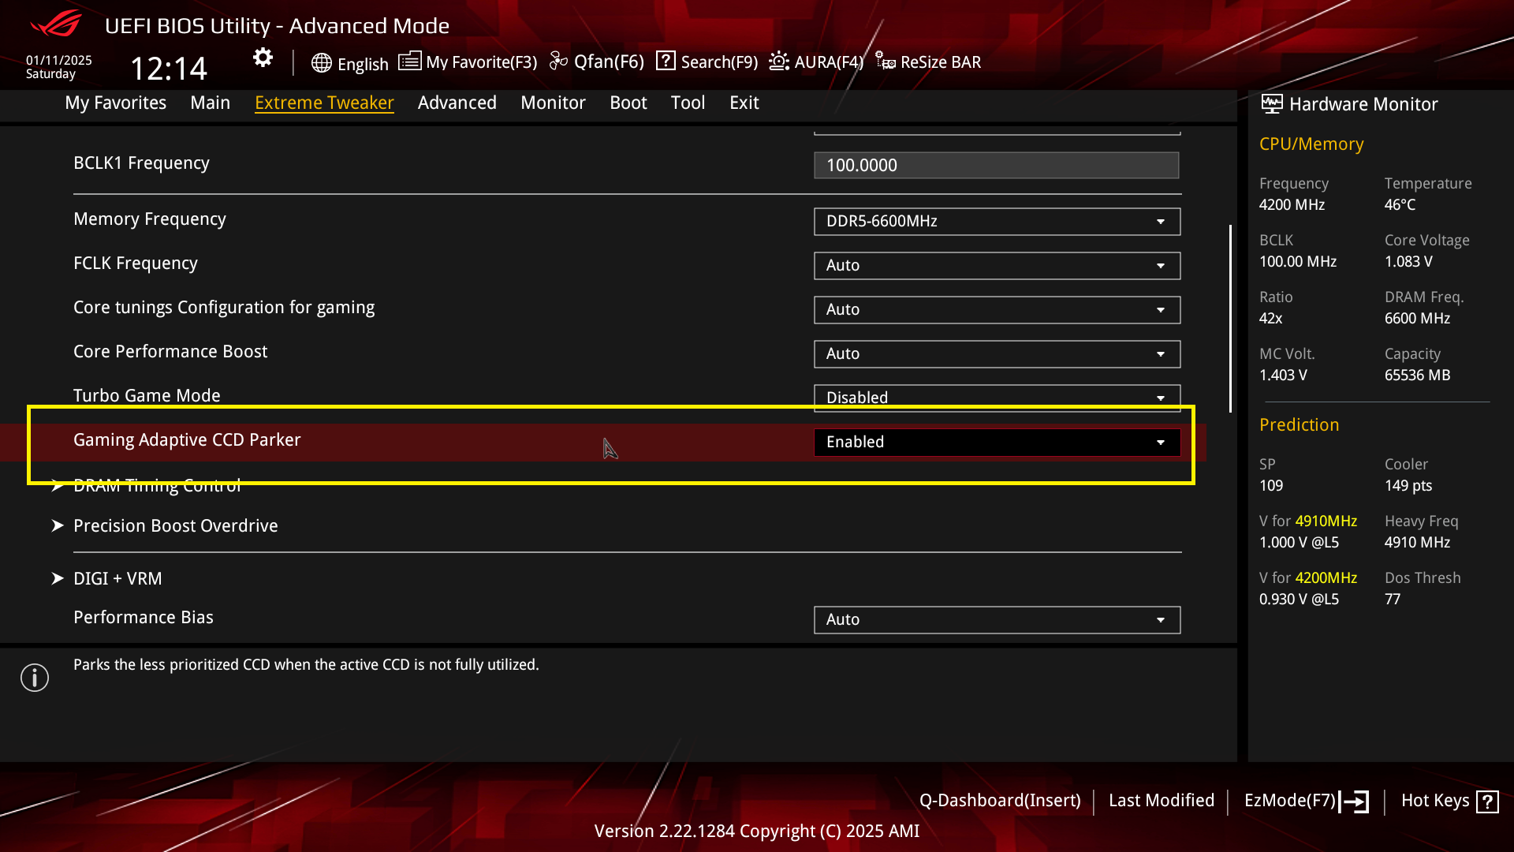Viewport: 1514px width, 852px height.
Task: Click the Qfan fan icon
Action: click(558, 62)
